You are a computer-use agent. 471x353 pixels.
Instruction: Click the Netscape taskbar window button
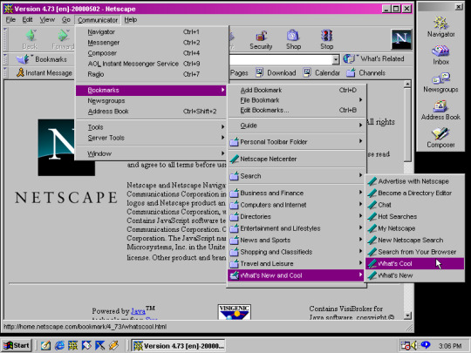pos(179,346)
